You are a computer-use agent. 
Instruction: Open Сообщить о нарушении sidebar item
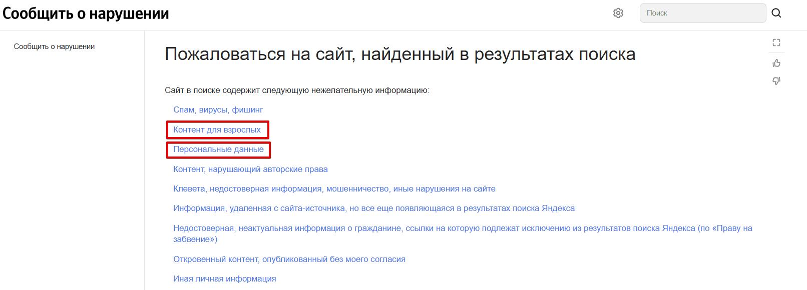coord(54,46)
